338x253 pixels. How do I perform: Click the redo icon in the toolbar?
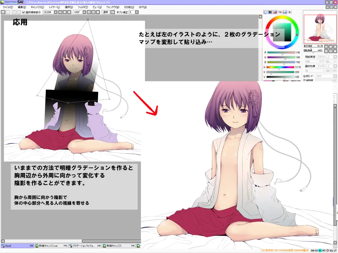coord(8,12)
